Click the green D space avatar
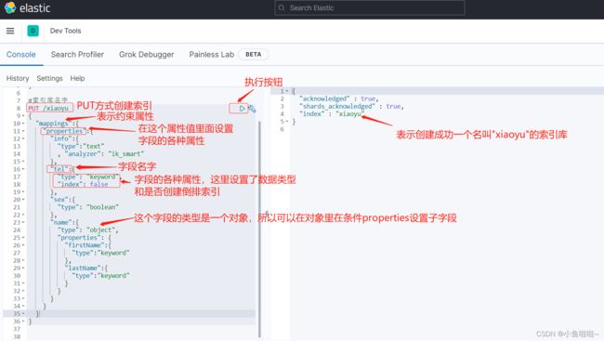Screen dimensions: 604x341 pos(33,31)
